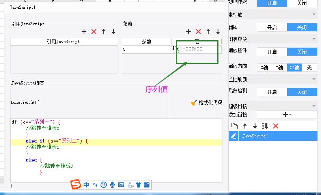This screenshot has width=321, height=195.
Task: Move hyperlink entry up
Action: pyautogui.click(x=245, y=126)
